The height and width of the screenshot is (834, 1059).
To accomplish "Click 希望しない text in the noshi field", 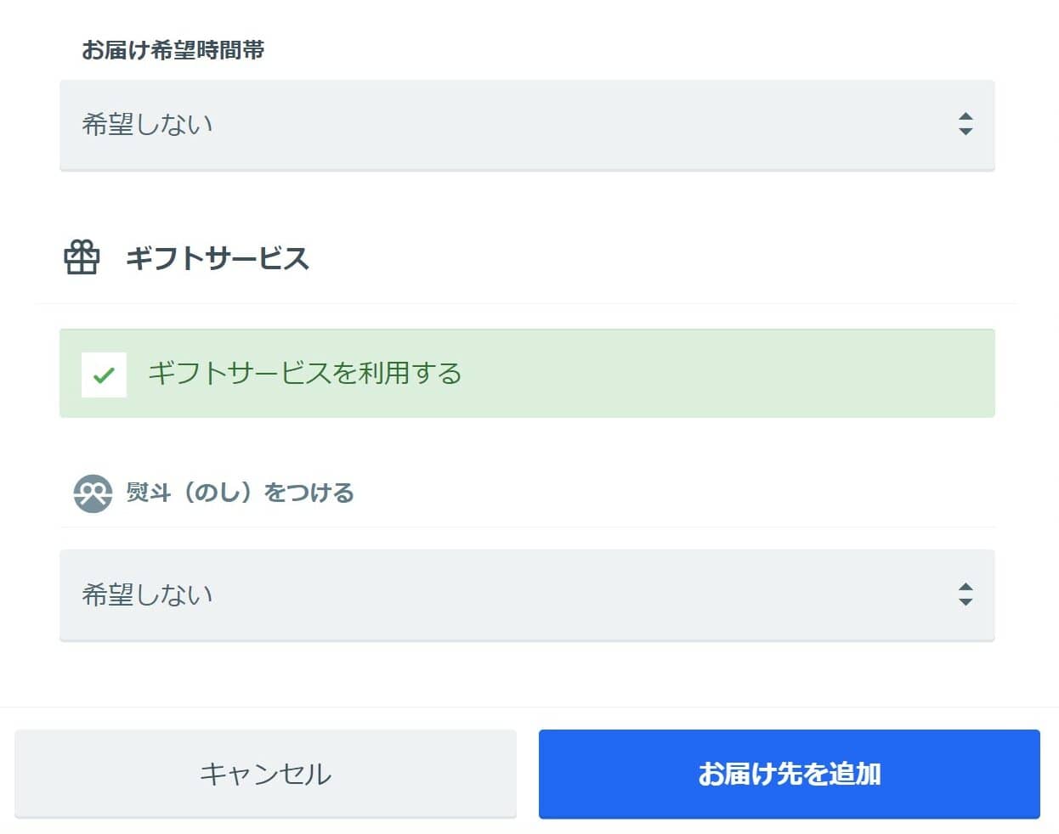I will (x=147, y=595).
